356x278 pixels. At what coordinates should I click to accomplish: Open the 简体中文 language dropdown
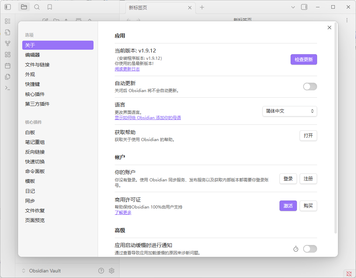290,111
